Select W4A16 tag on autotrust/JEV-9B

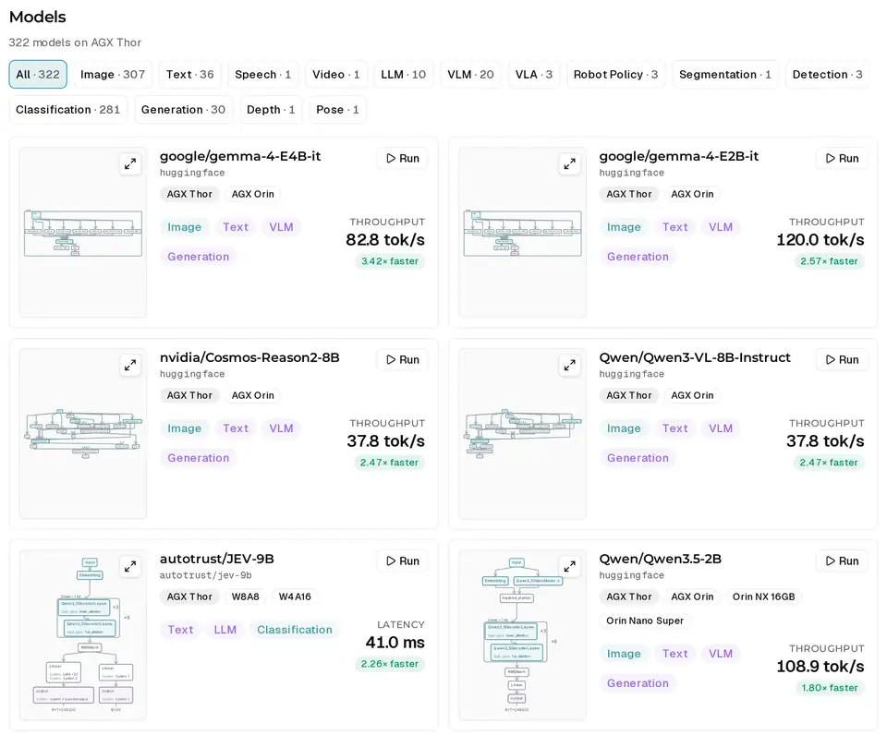(x=295, y=596)
